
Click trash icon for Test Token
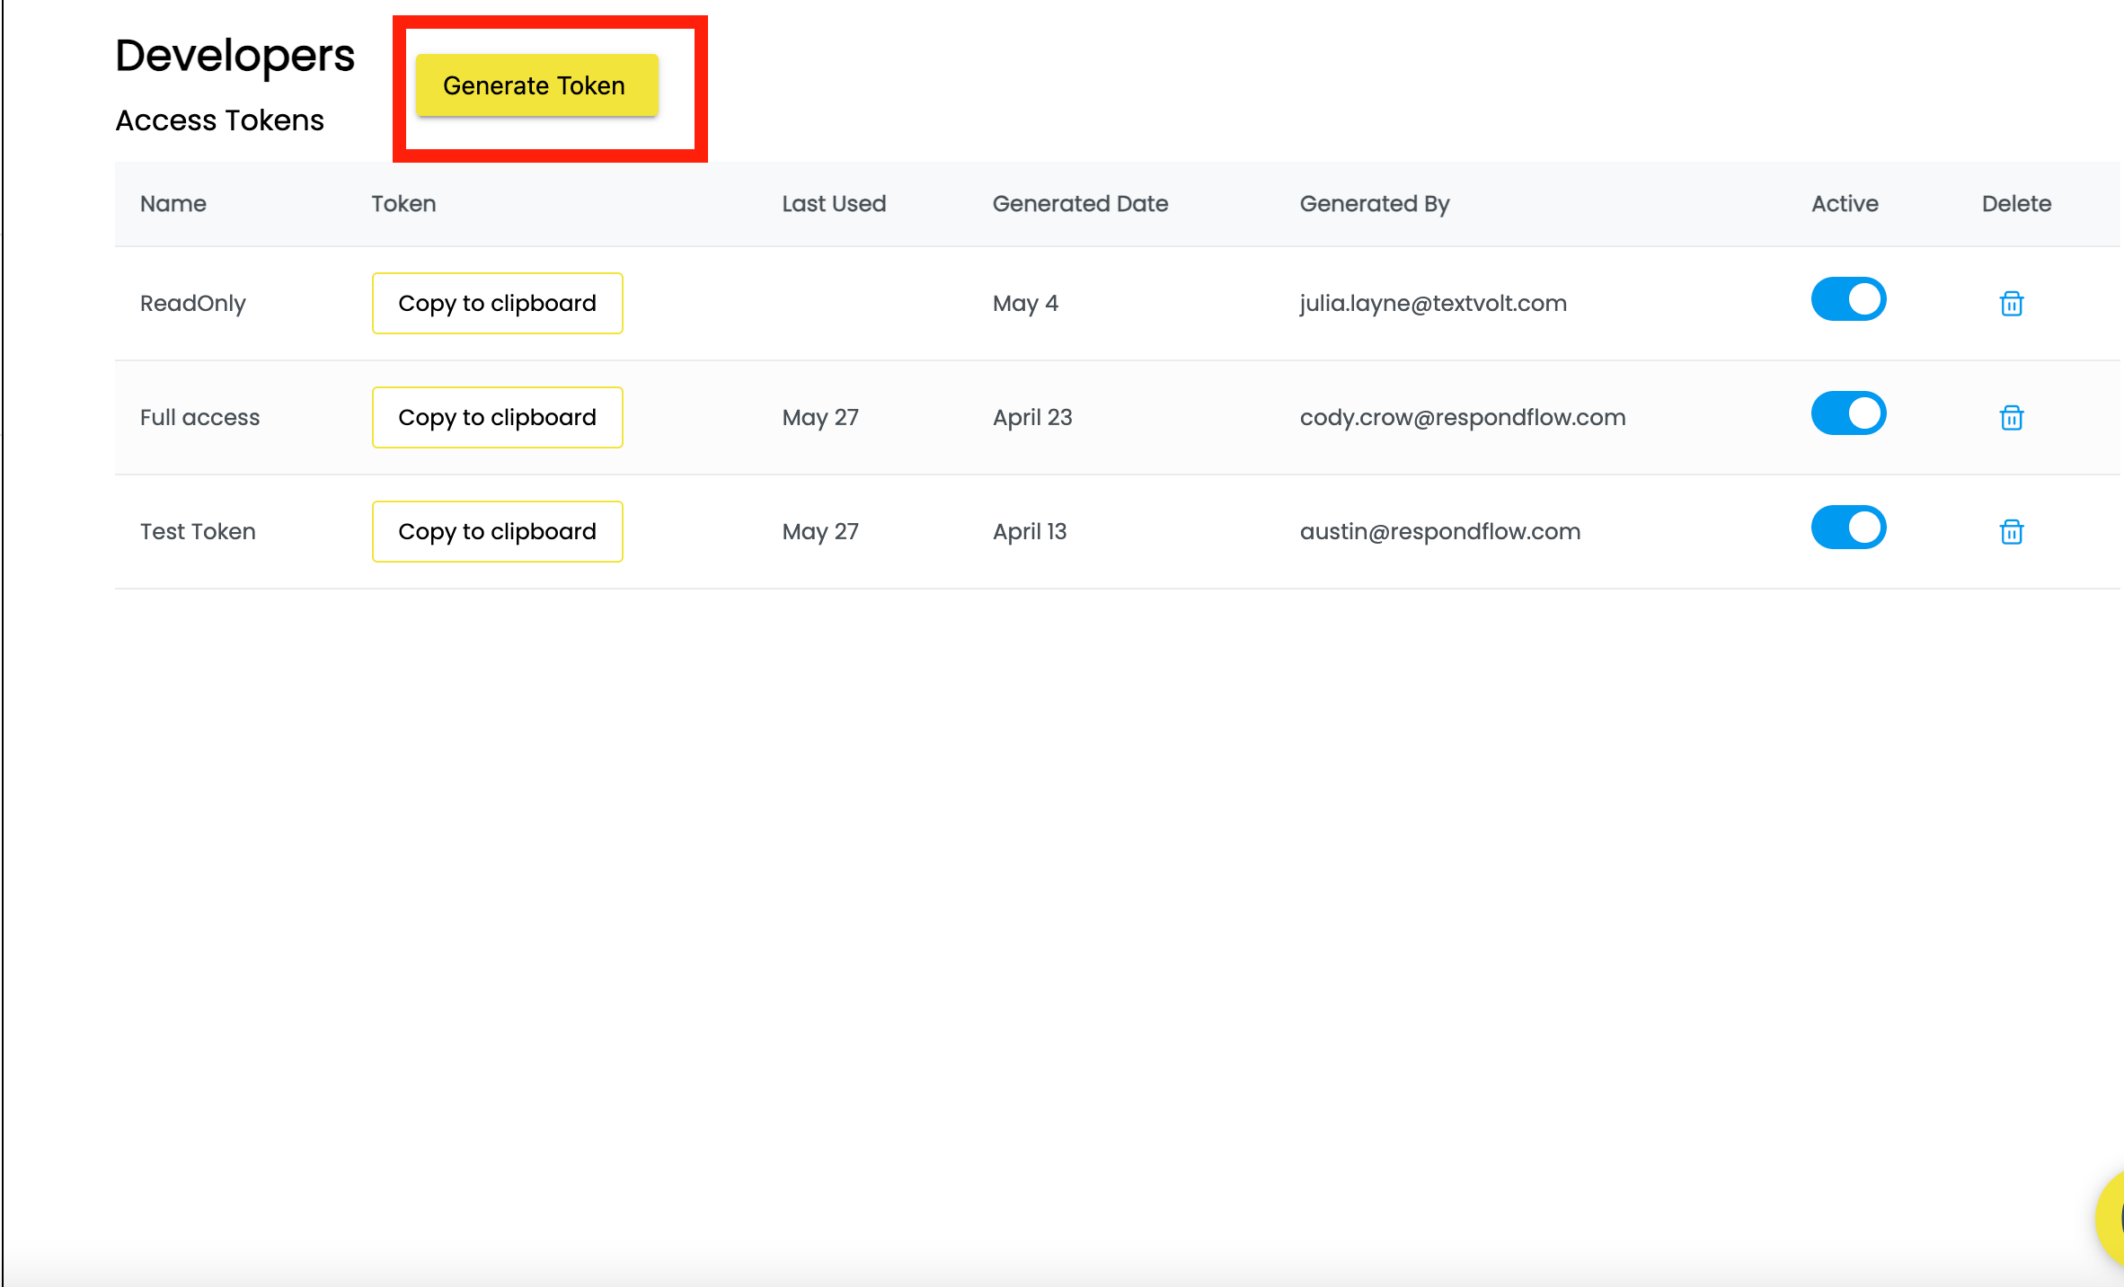2011,532
